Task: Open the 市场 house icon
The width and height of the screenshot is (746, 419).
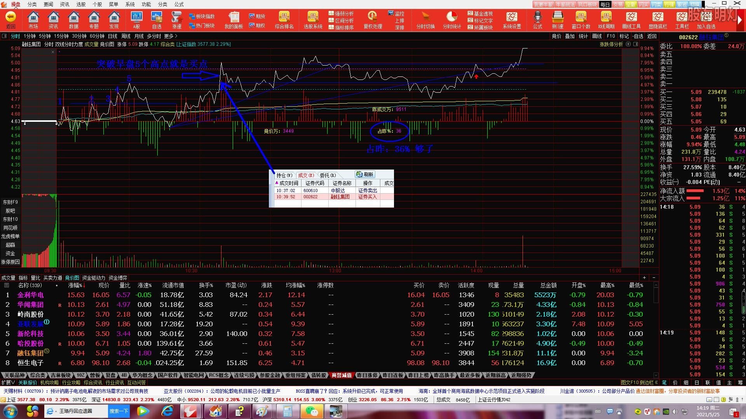Action: [33, 20]
